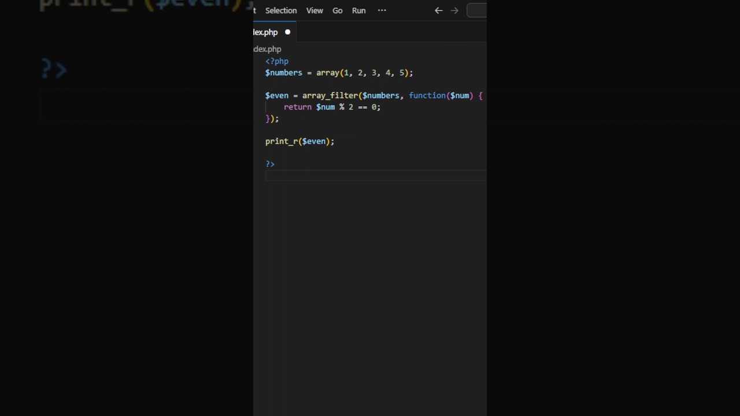Show more menus via ellipsis
740x416 pixels.
[382, 10]
